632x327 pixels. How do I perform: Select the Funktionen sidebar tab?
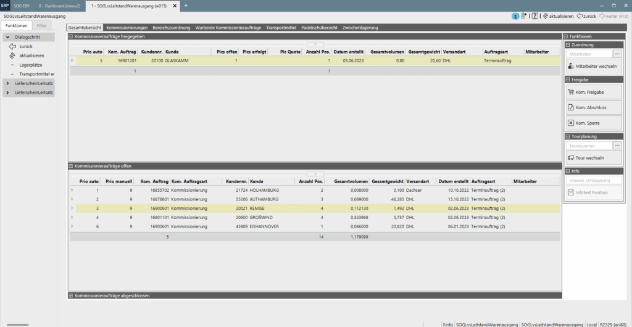(x=16, y=26)
